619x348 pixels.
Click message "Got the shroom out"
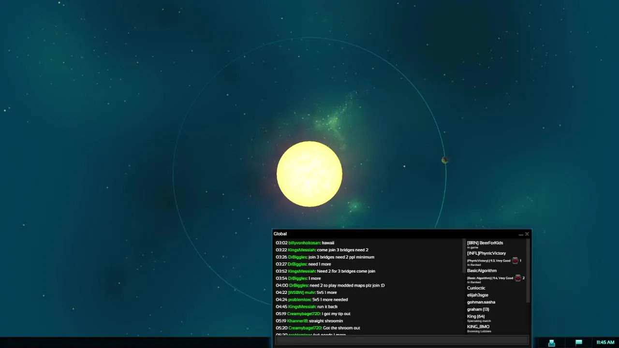click(x=341, y=328)
